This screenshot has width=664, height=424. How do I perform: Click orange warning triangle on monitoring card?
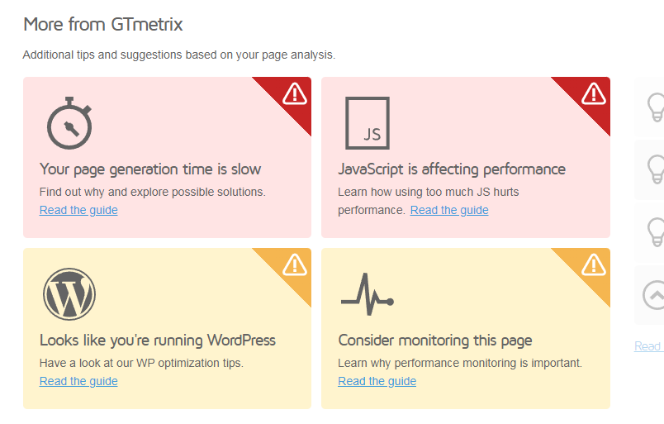[x=594, y=265]
